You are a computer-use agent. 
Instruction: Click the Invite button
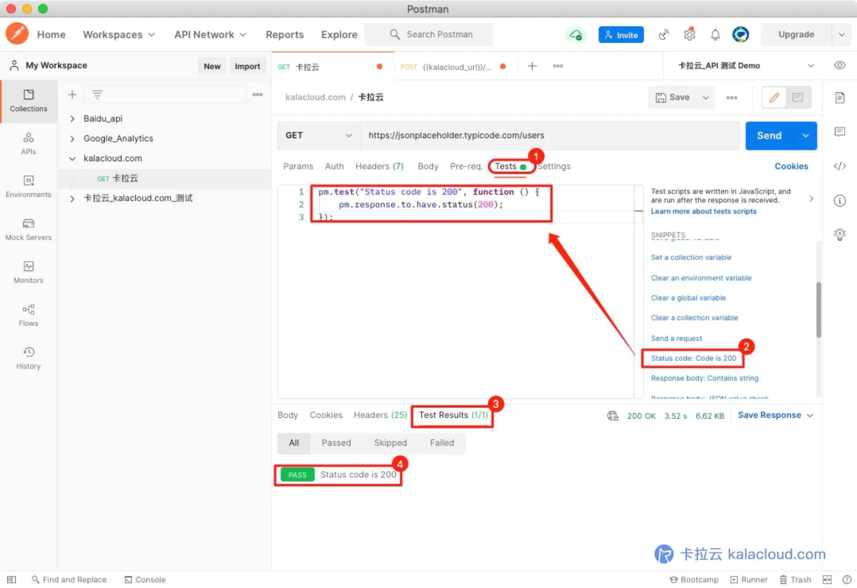pos(621,35)
